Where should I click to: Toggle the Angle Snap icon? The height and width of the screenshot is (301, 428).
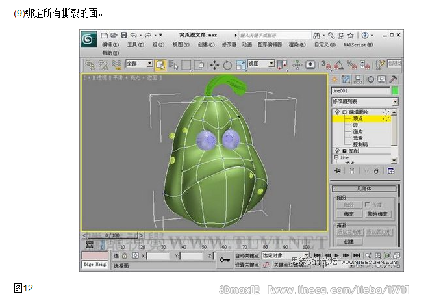tap(339, 65)
